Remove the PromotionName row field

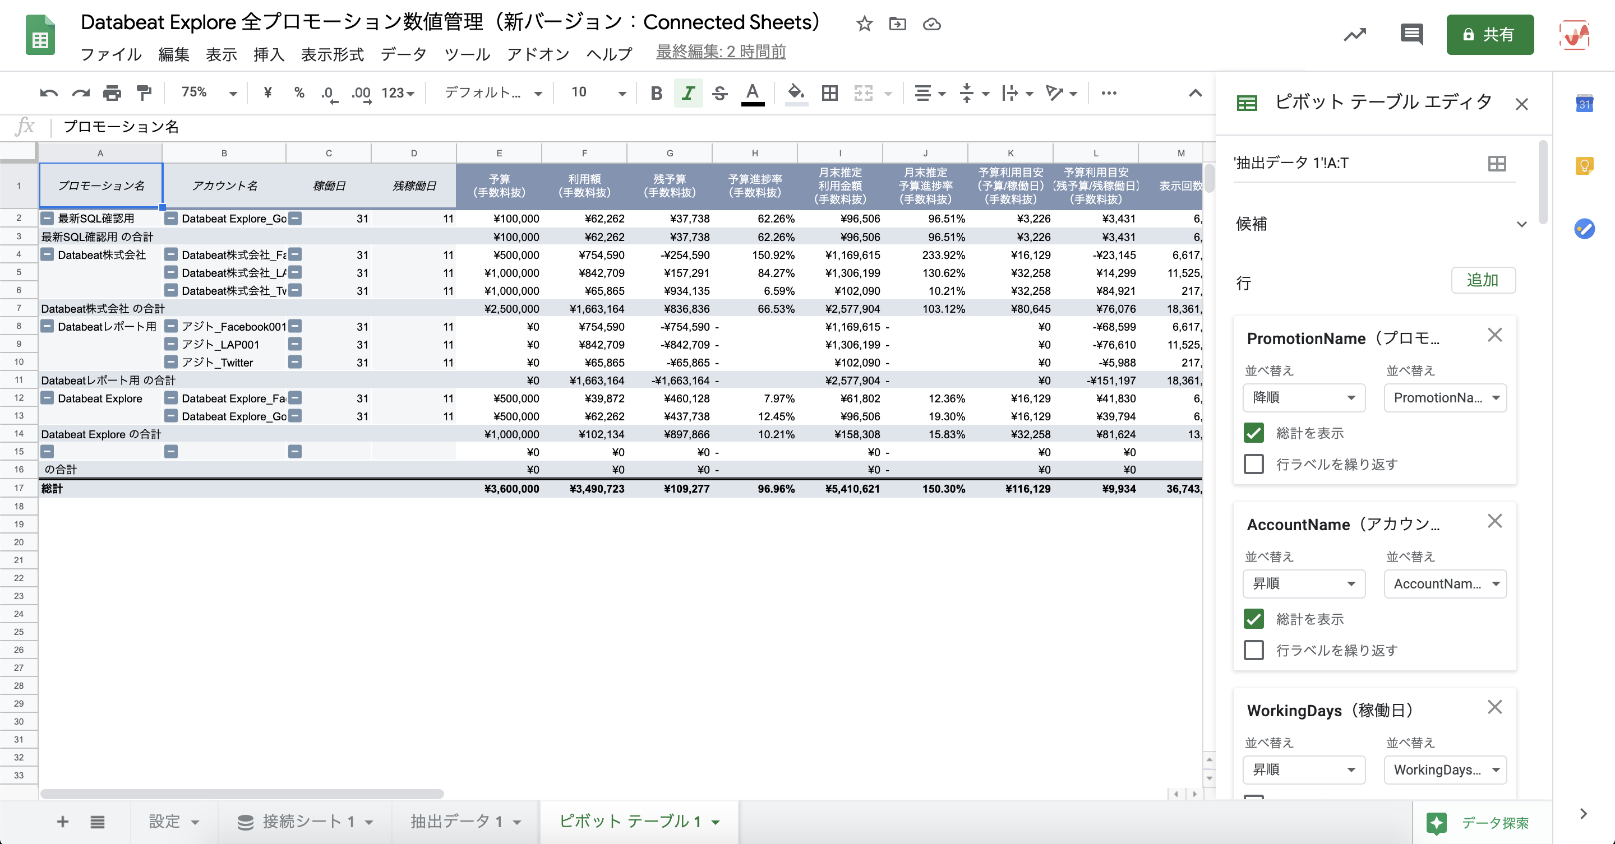(x=1494, y=335)
